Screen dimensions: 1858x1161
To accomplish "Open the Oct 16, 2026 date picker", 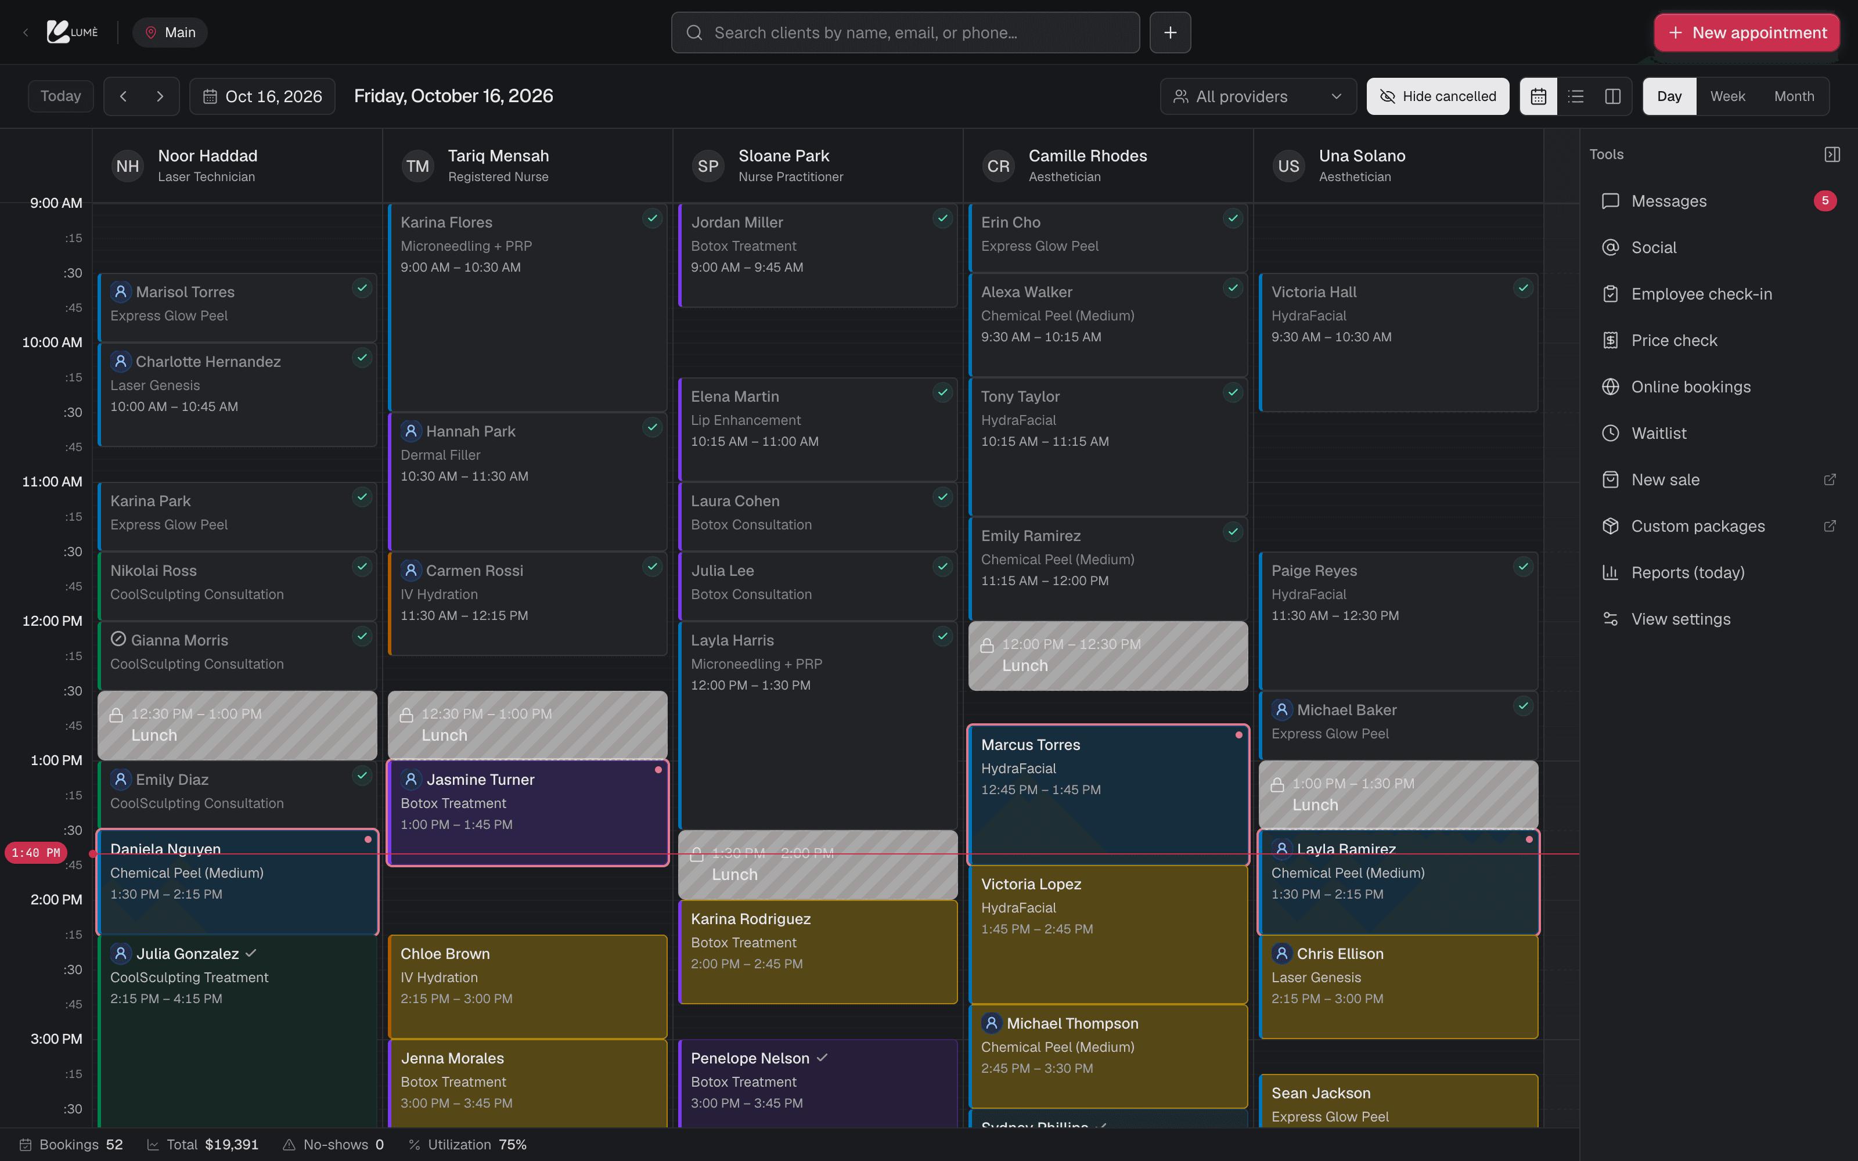I will point(262,96).
